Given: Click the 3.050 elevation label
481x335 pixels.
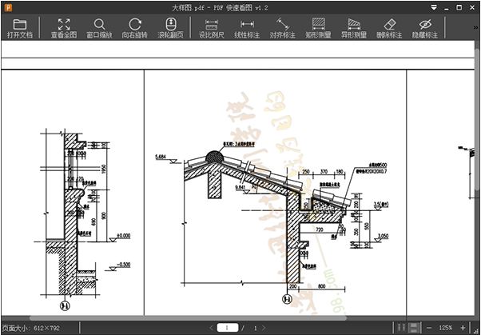Looking at the screenshot, I should (x=384, y=236).
